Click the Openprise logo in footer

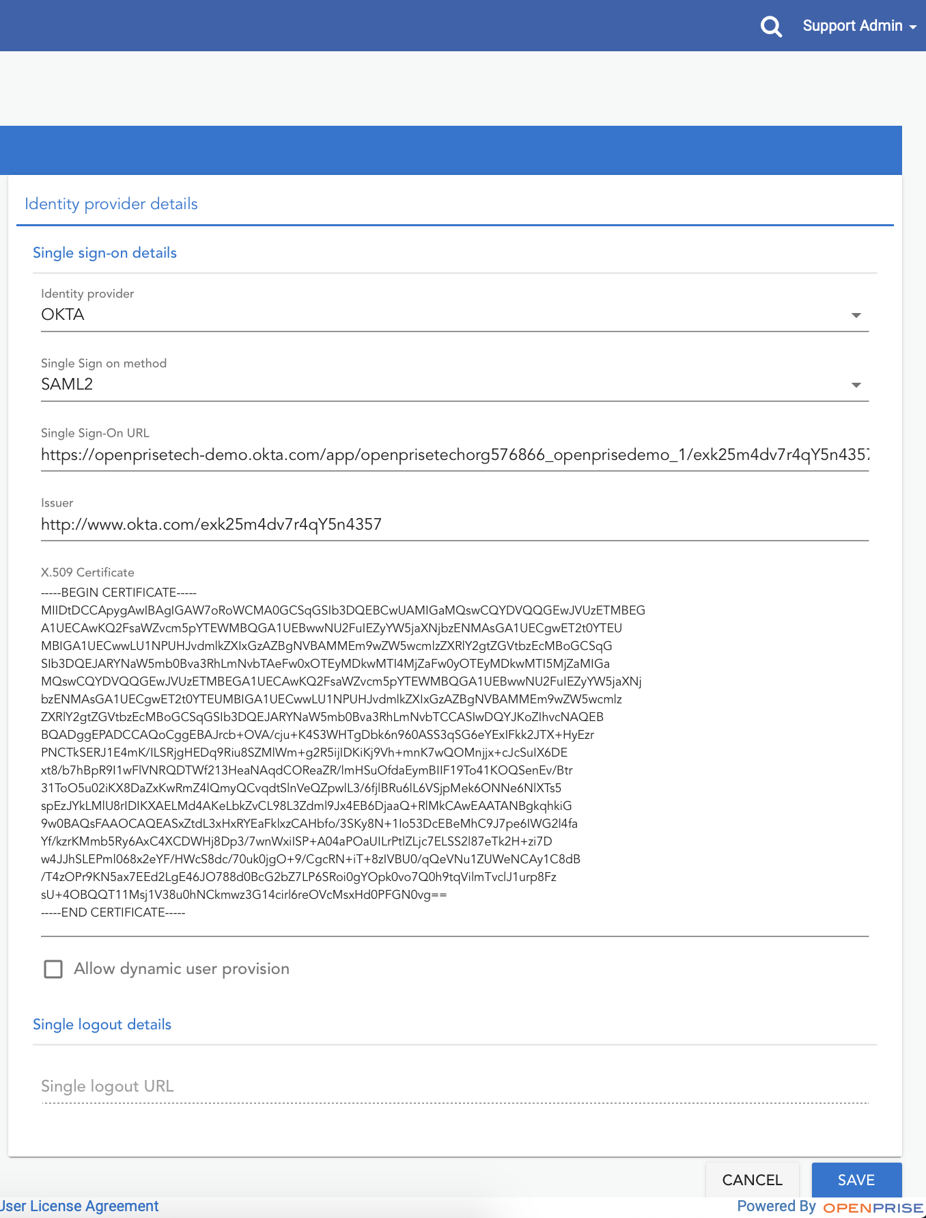click(873, 1208)
